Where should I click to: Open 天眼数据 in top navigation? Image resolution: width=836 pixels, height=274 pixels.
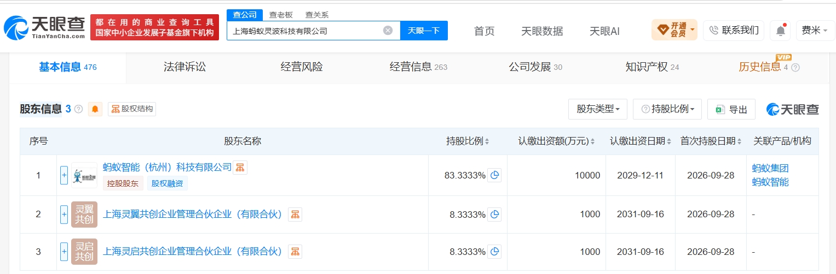(x=542, y=31)
